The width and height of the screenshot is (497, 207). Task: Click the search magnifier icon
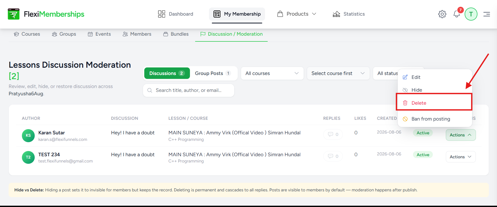[150, 90]
